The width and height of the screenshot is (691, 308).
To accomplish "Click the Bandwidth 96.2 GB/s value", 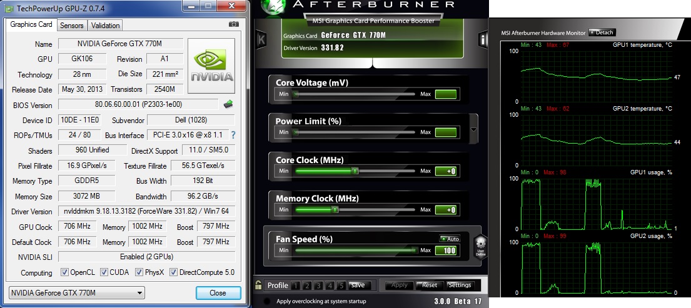I will click(x=203, y=196).
